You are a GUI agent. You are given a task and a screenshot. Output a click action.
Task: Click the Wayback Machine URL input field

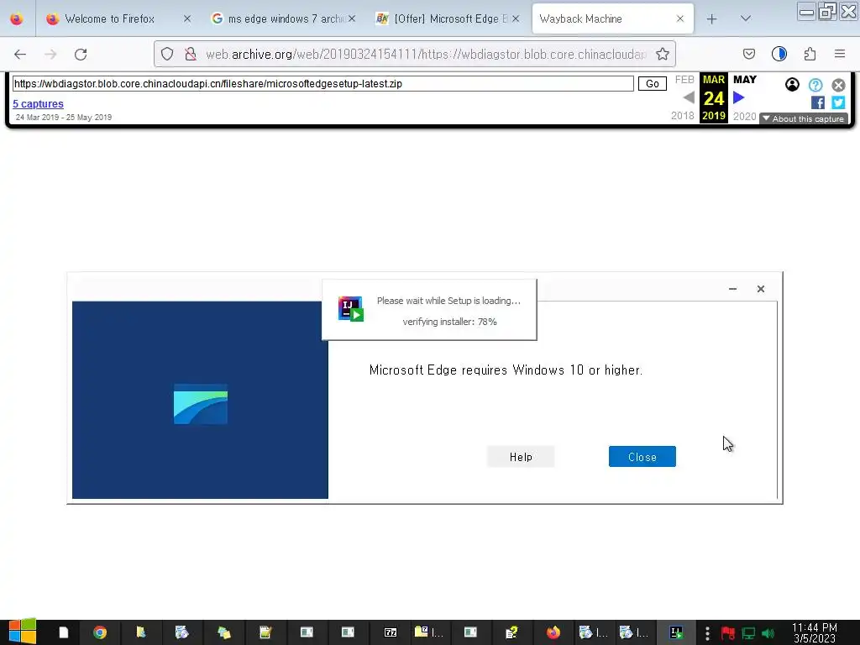[x=322, y=84]
